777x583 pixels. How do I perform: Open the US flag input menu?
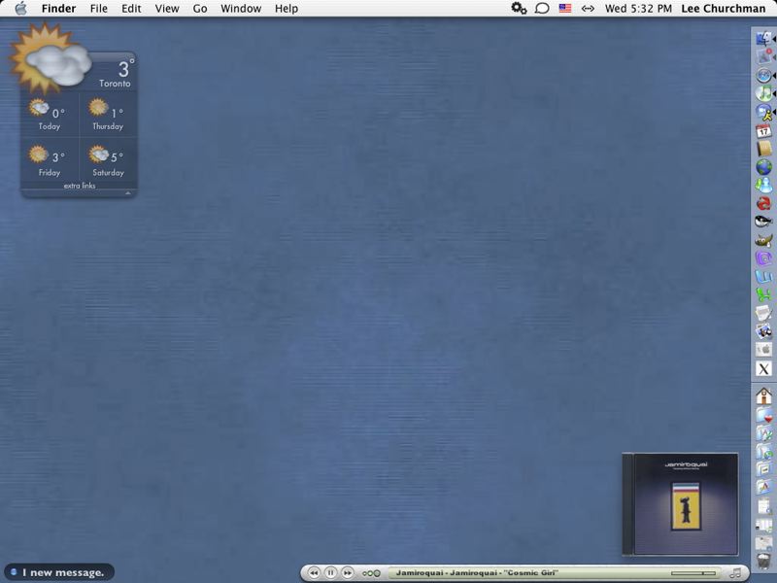coord(564,9)
